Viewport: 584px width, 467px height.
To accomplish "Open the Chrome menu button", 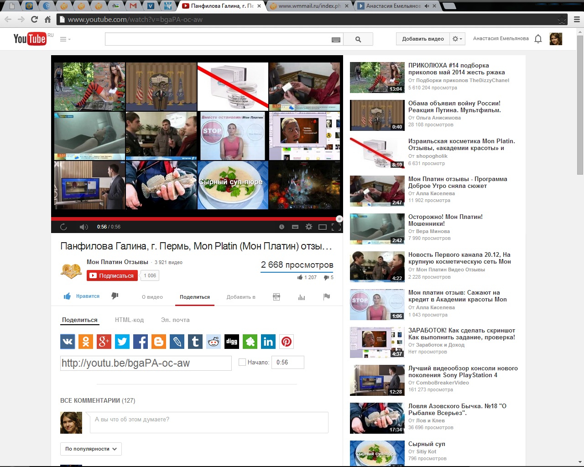I will [x=577, y=20].
